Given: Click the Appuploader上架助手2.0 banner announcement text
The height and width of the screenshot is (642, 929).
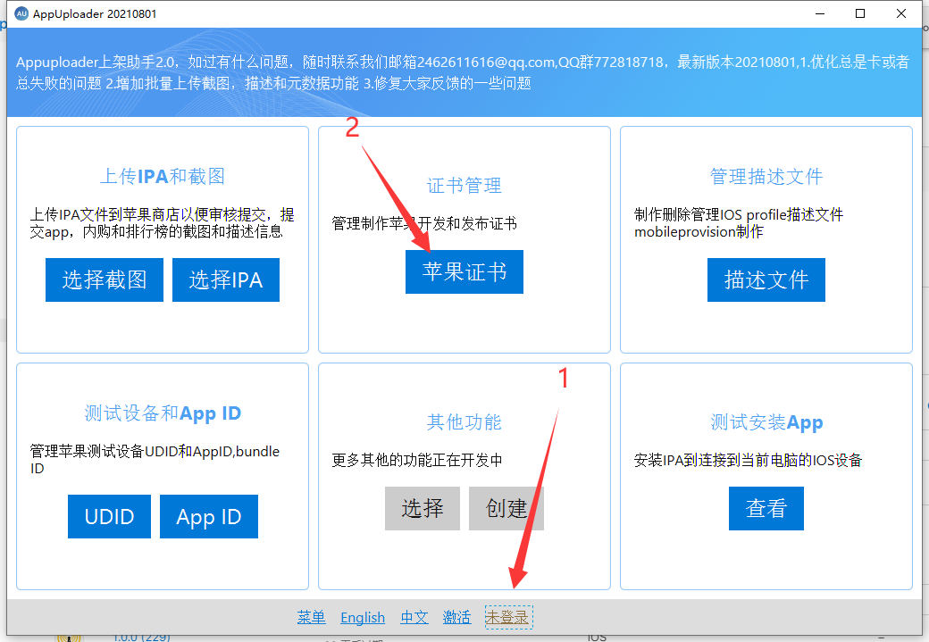Looking at the screenshot, I should pyautogui.click(x=462, y=72).
